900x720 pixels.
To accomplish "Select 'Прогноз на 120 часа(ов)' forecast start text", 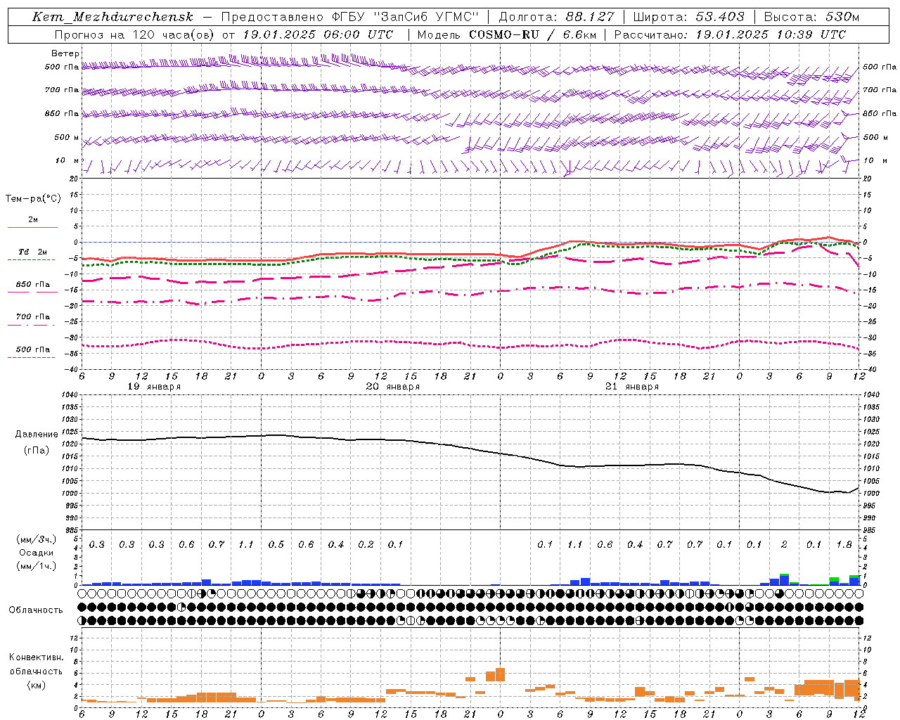I will [135, 34].
